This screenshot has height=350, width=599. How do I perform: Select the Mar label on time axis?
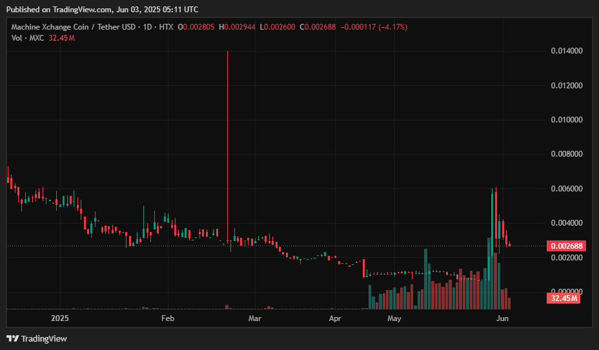point(254,318)
